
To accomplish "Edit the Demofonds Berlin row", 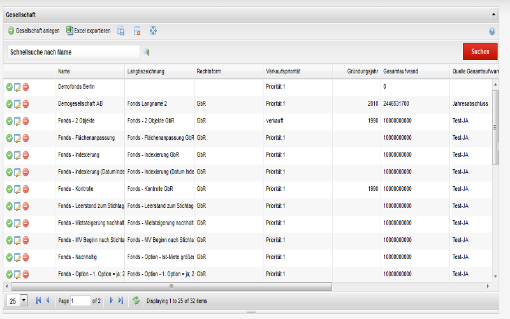I will [x=18, y=87].
